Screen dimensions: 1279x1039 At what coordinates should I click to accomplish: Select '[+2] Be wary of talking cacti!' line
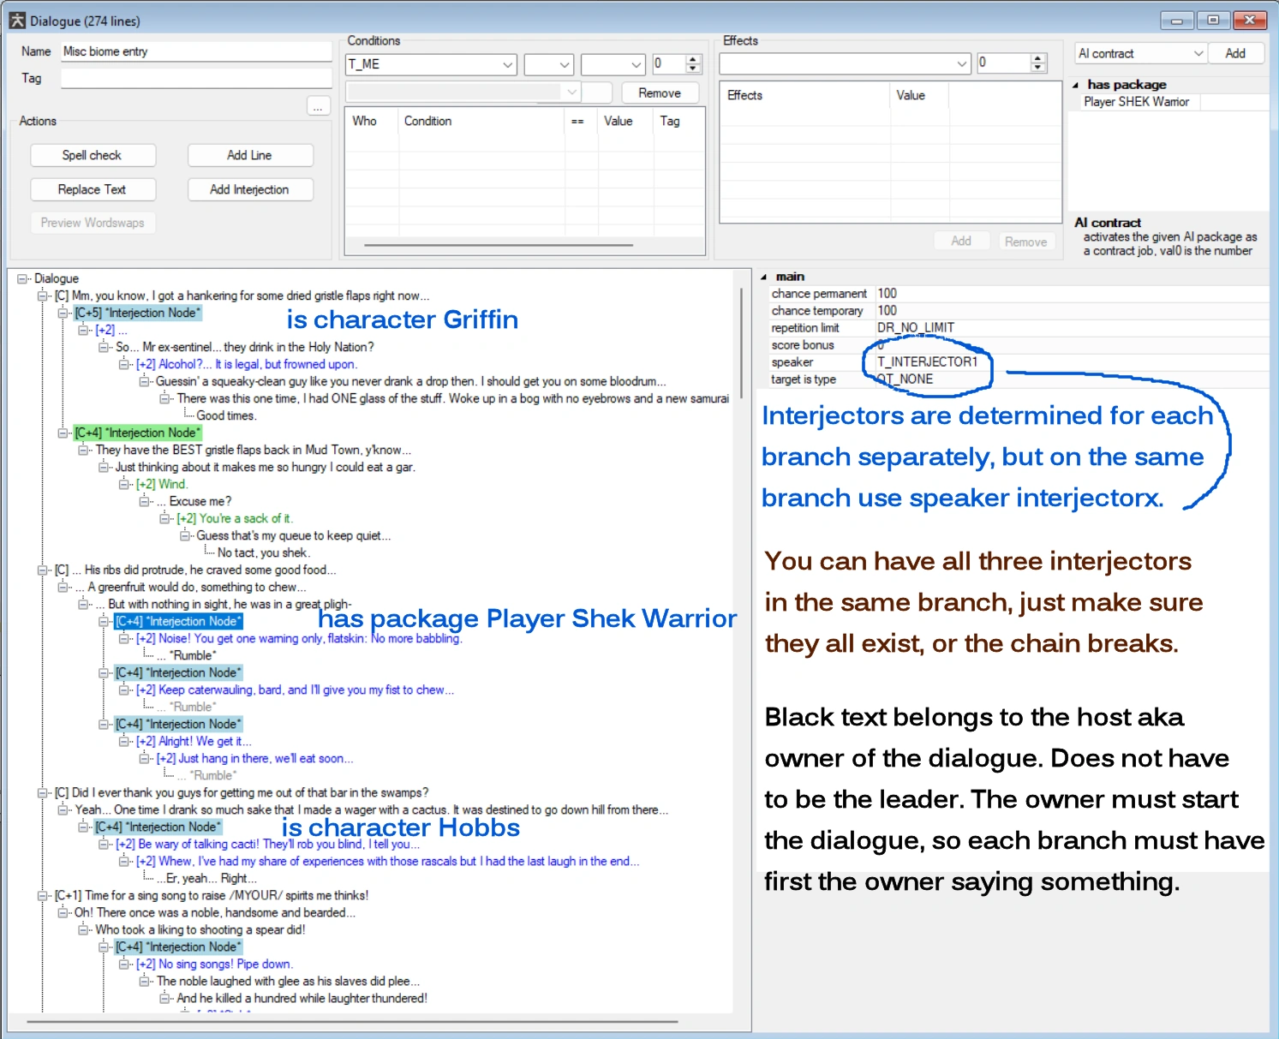(x=268, y=844)
